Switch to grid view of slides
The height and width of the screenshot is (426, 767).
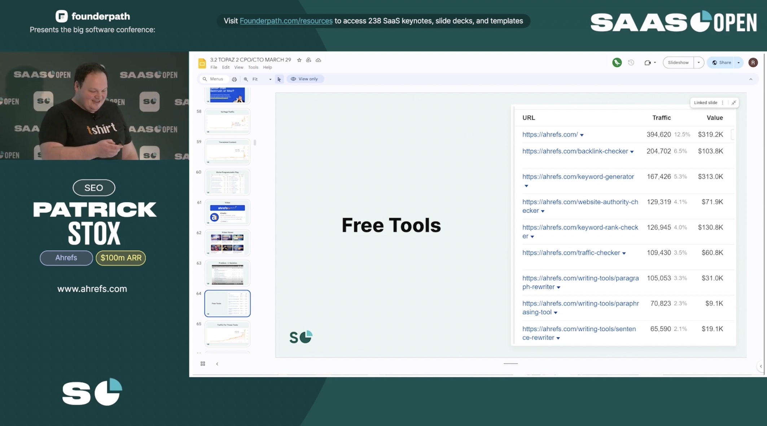point(203,364)
